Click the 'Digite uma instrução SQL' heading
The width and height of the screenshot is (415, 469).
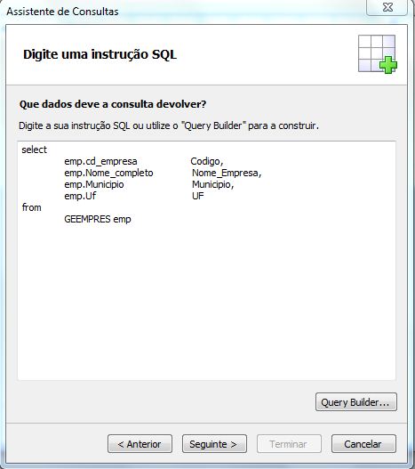(x=100, y=55)
